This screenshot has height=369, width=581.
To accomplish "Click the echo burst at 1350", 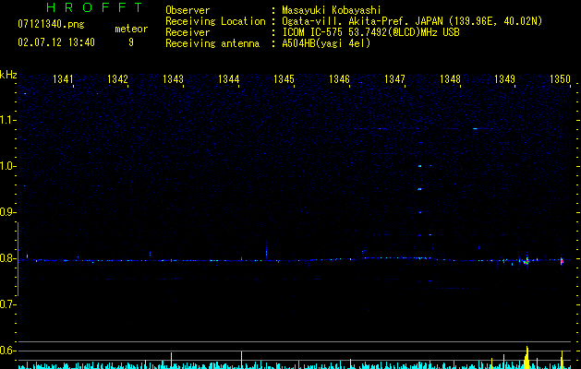I will pyautogui.click(x=562, y=261).
